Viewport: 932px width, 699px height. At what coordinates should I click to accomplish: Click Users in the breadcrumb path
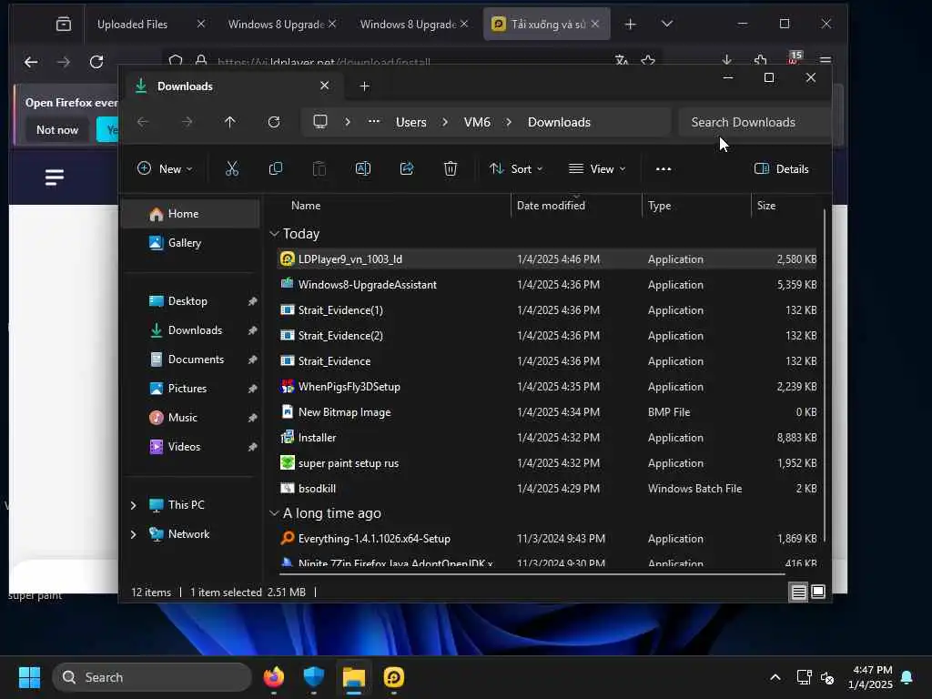[410, 122]
